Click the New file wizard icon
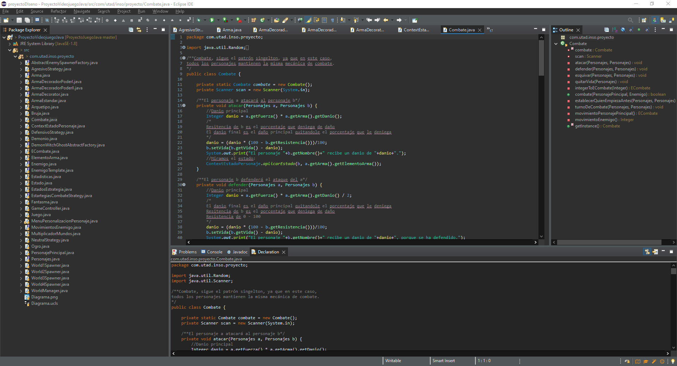This screenshot has height=366, width=677. pos(6,20)
